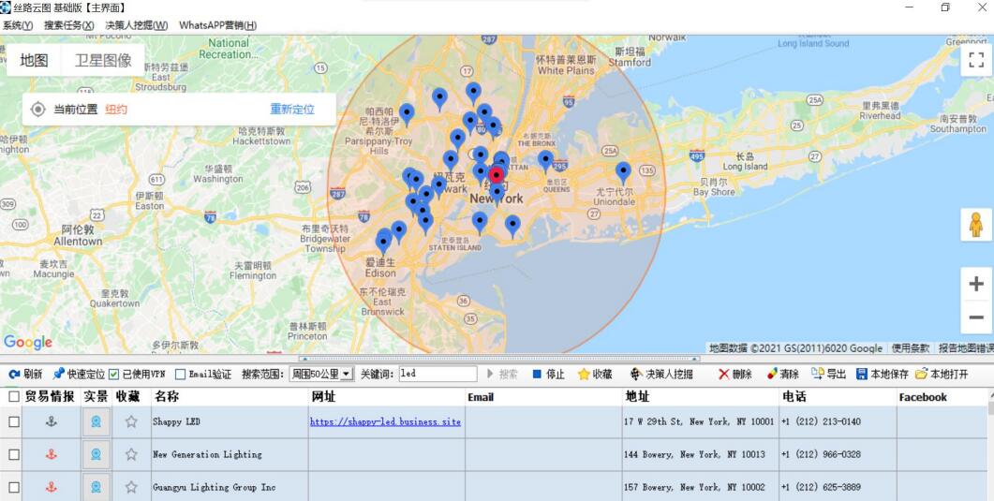The image size is (994, 501).
Task: Enable the Email验证 checkbox
Action: click(x=181, y=375)
